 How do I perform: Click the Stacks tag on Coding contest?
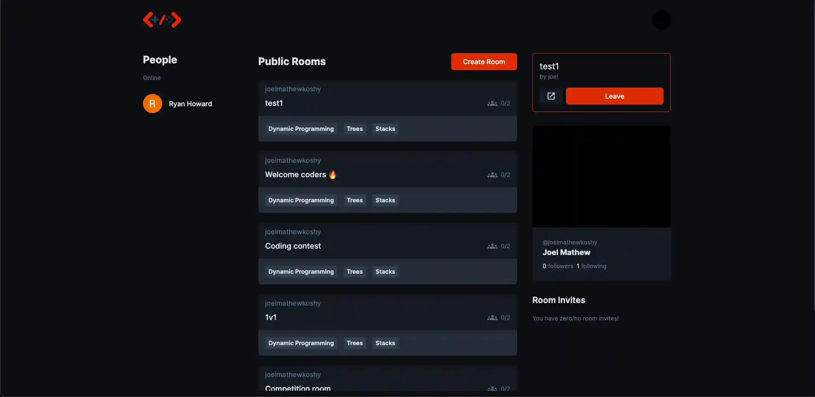[x=385, y=272]
